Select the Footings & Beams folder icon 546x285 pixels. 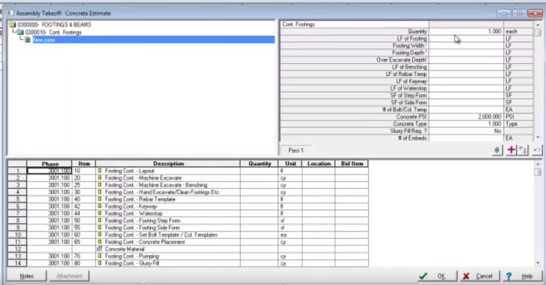click(13, 25)
